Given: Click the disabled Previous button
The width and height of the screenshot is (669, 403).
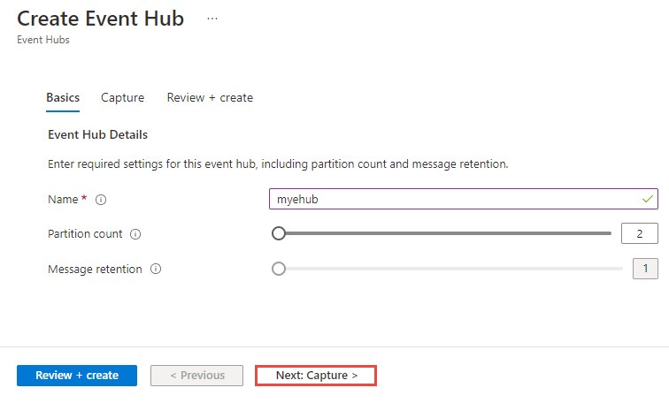Looking at the screenshot, I should (x=196, y=376).
